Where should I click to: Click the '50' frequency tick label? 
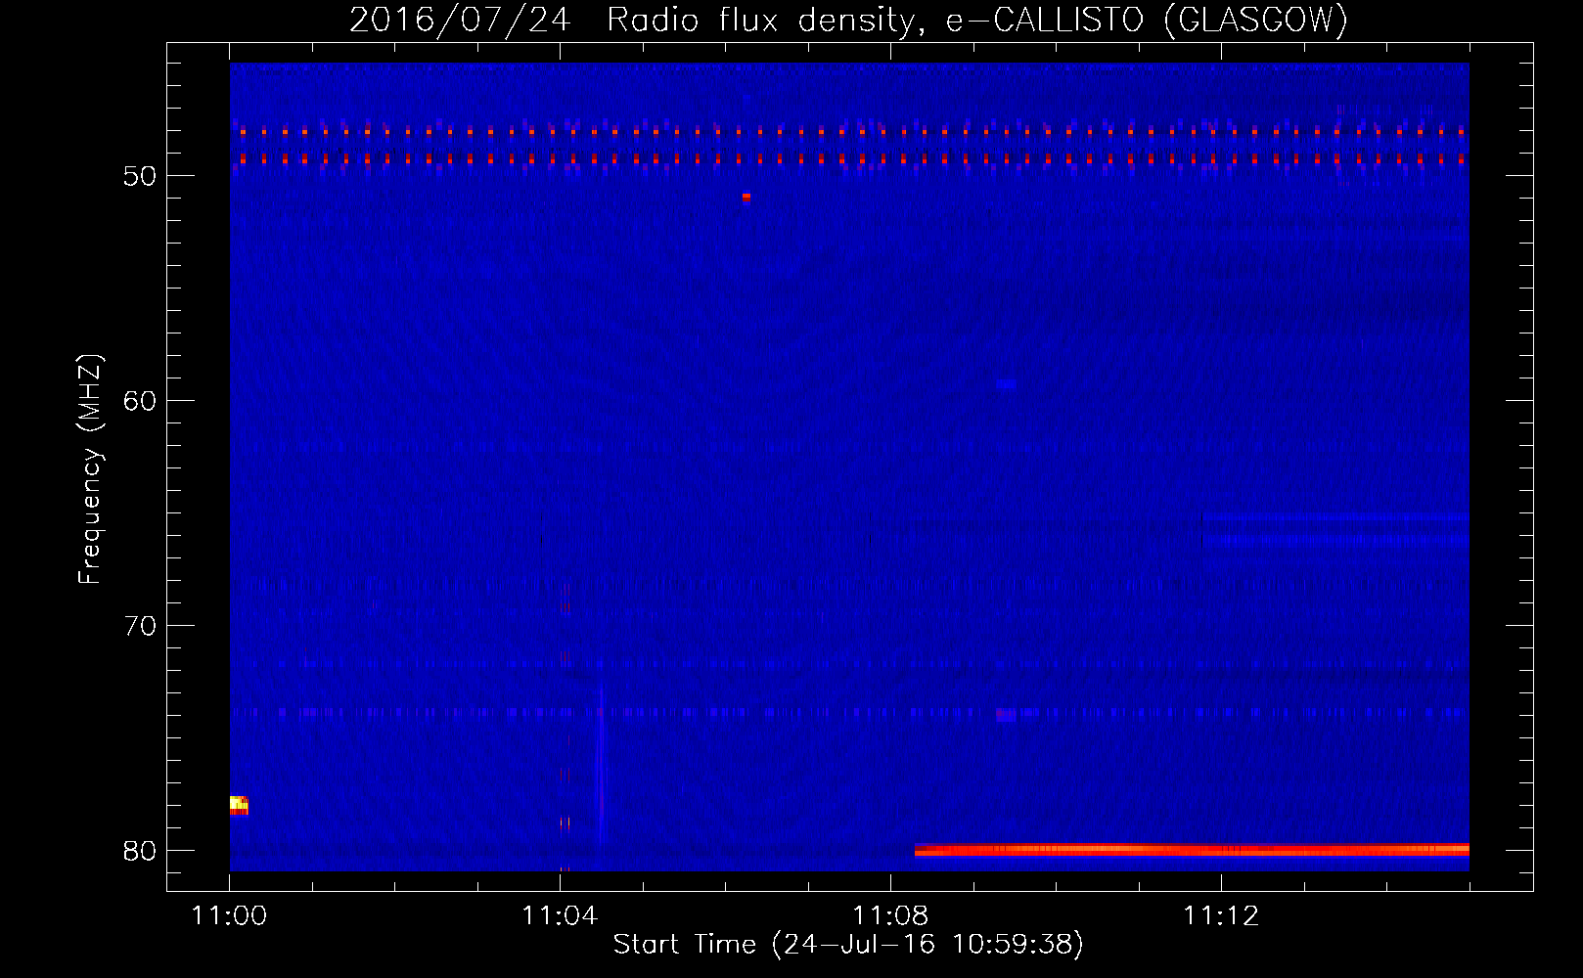click(141, 176)
